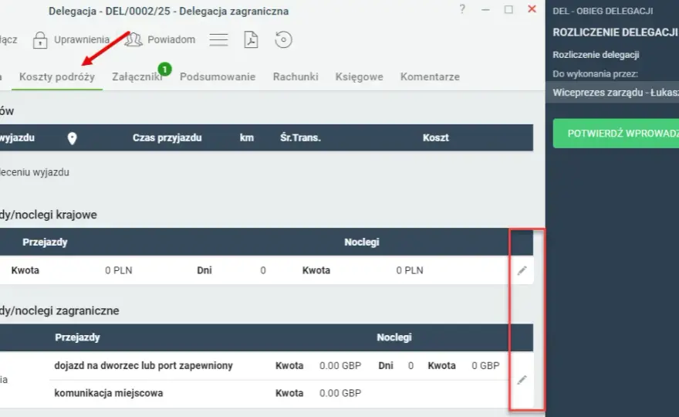
Task: Click the km column header
Action: (x=247, y=138)
